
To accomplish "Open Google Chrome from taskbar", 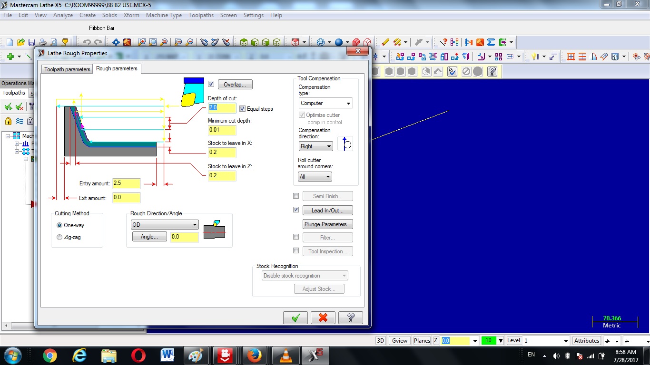I will (x=50, y=355).
